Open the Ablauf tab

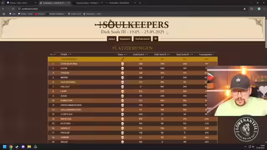(112, 39)
